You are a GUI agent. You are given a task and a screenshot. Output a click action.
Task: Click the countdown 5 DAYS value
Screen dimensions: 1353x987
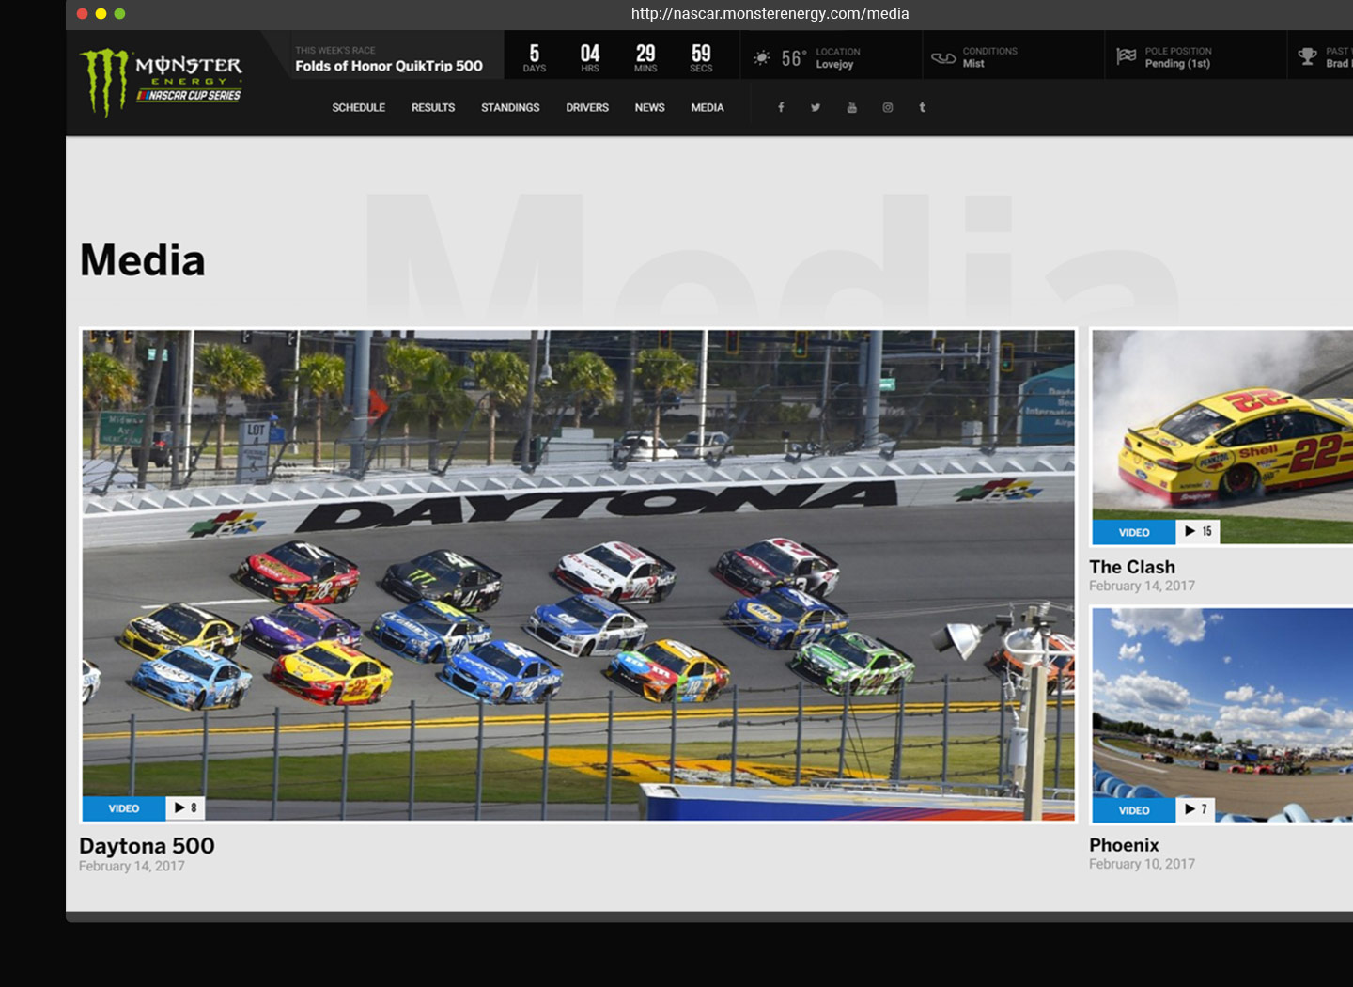pyautogui.click(x=535, y=57)
